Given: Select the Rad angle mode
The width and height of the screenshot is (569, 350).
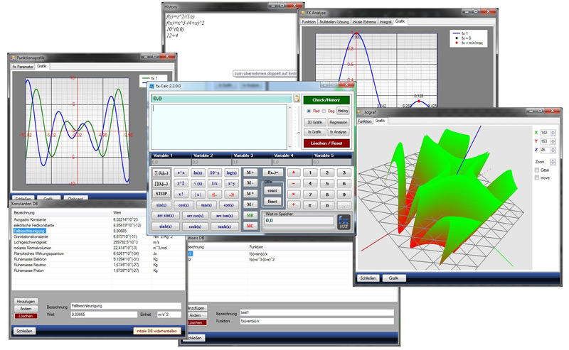Looking at the screenshot, I should pyautogui.click(x=310, y=111).
